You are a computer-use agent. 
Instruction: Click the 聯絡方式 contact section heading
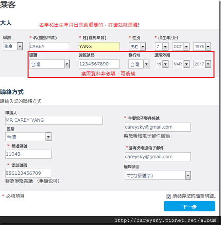point(12,92)
